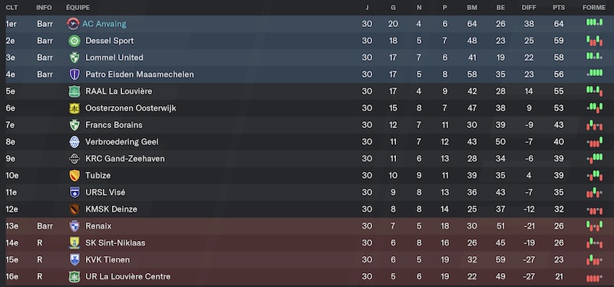Click the AC Anvaing club crest
Image resolution: width=614 pixels, height=287 pixels.
coord(73,24)
